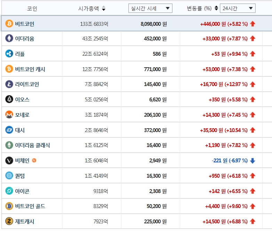
Task: Click the Zcash coin icon
Action: [x=9, y=221]
